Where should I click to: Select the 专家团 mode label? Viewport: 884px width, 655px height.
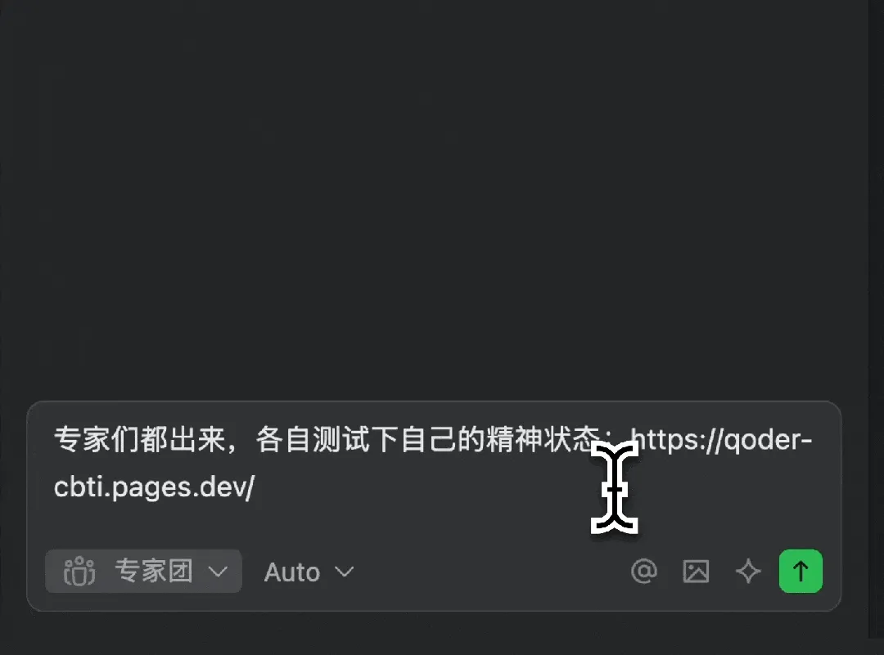pyautogui.click(x=154, y=571)
